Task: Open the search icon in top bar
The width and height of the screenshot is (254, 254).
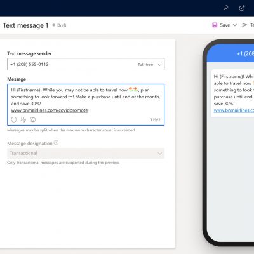Action: point(226,8)
